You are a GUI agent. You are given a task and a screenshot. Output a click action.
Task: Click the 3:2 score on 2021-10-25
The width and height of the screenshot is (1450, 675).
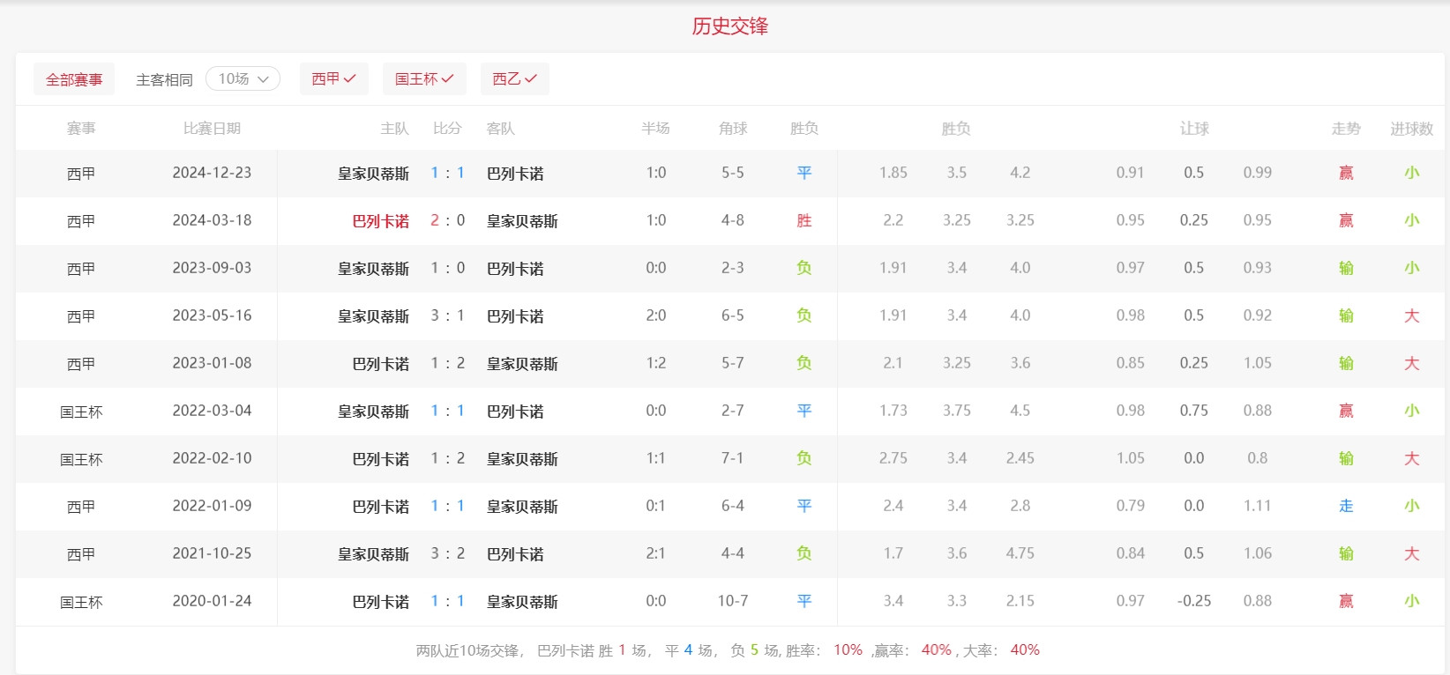coord(447,553)
